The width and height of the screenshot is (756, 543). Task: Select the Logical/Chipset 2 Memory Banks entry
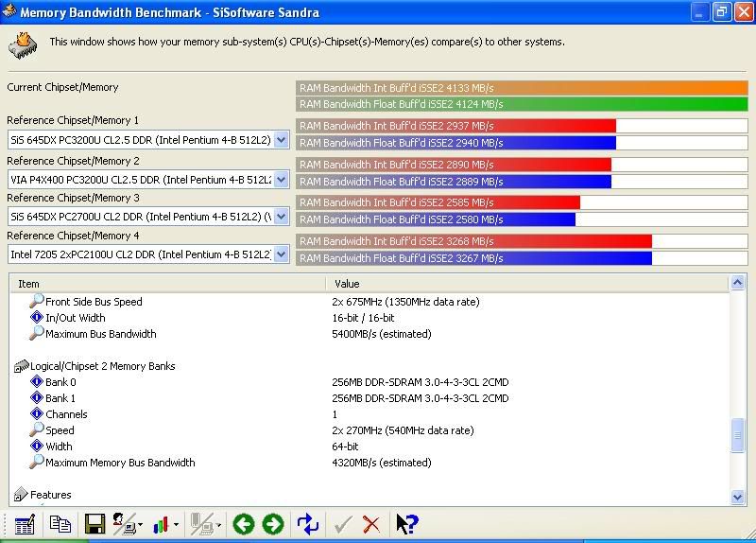point(102,366)
